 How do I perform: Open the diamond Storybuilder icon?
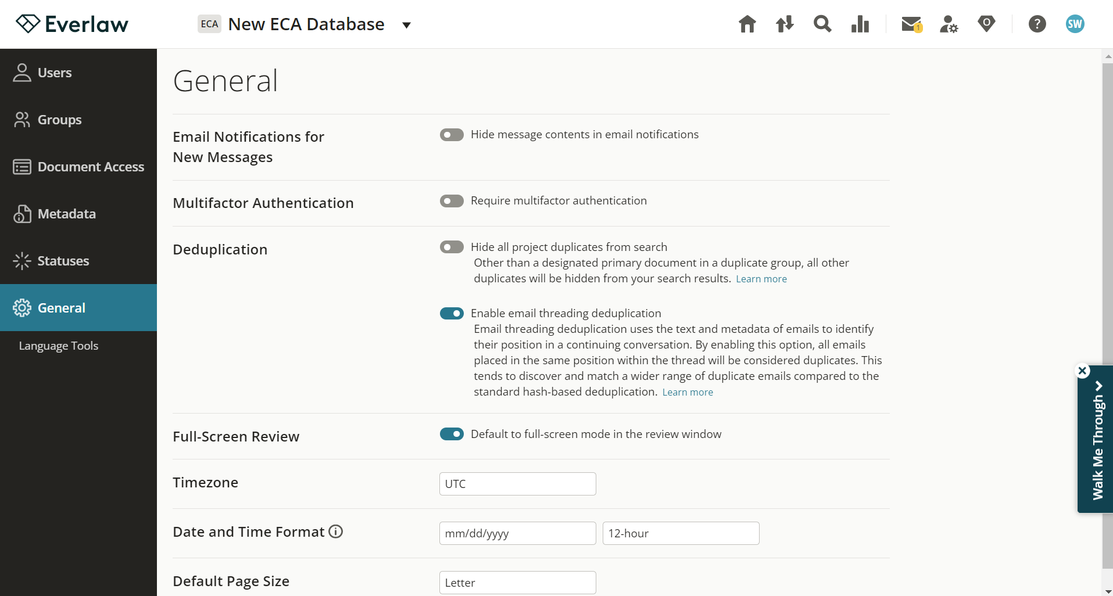click(x=986, y=24)
